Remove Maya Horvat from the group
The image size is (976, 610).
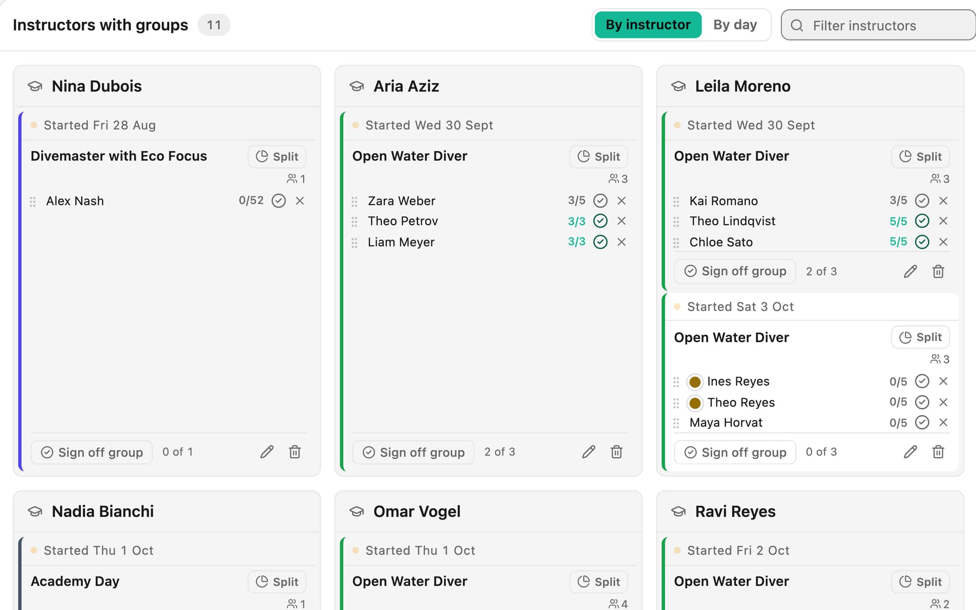pyautogui.click(x=943, y=422)
